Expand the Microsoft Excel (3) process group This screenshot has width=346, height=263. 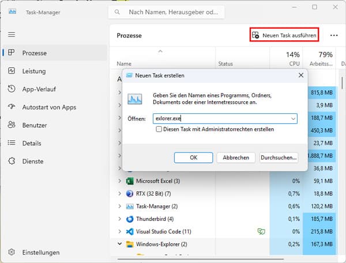tap(119, 181)
